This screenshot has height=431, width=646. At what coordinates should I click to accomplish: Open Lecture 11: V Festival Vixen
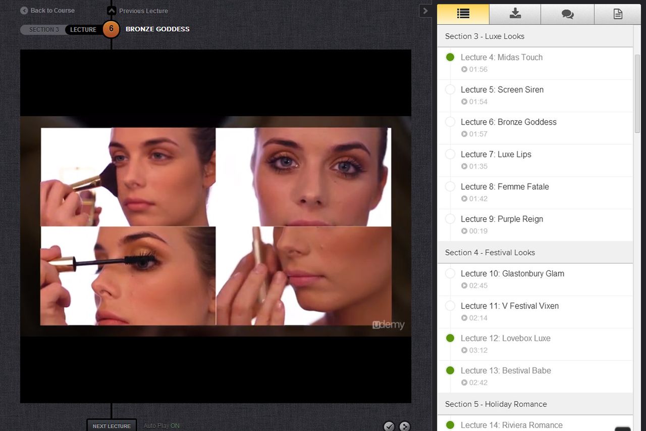(510, 306)
